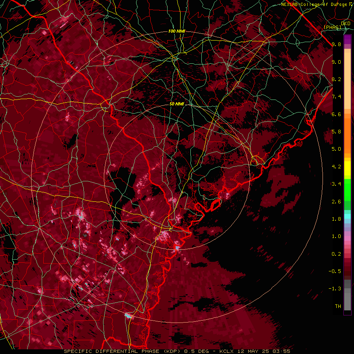
Task: Select the 7.4 value on the scale
Action: point(336,97)
